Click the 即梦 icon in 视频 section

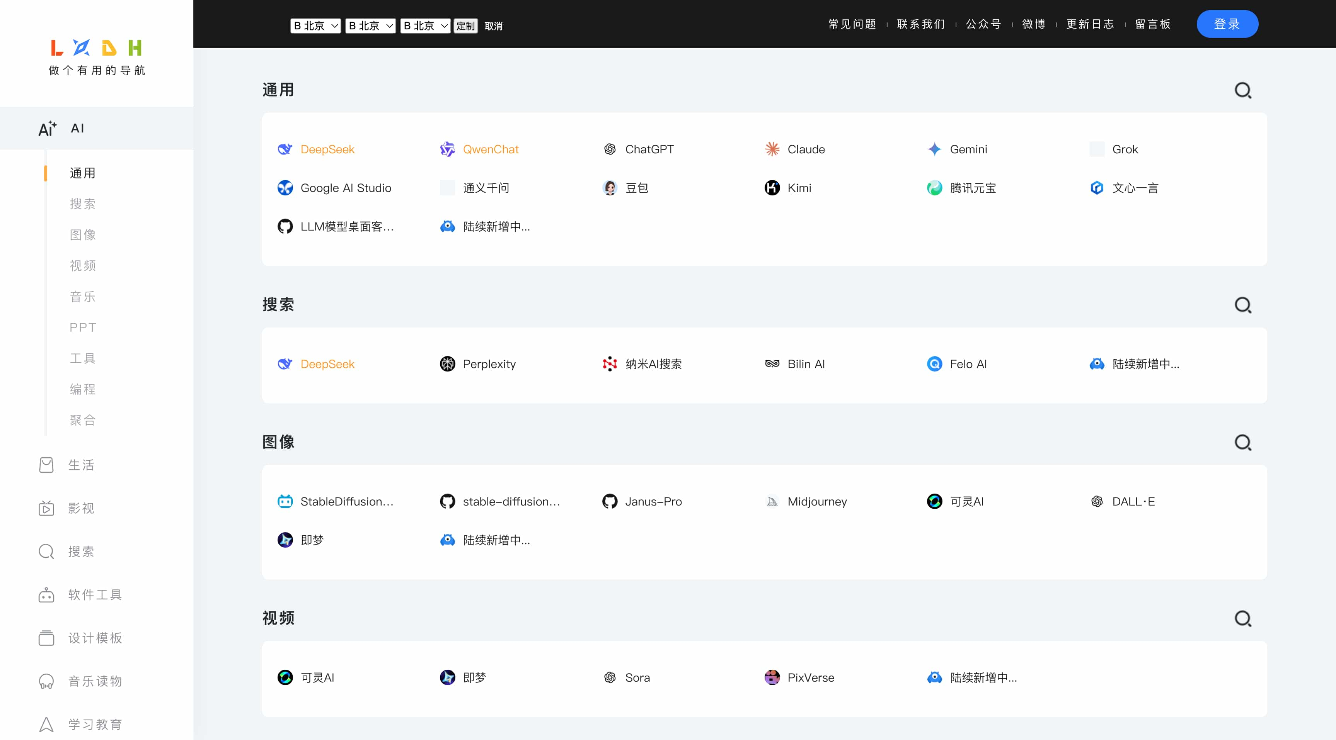(447, 677)
